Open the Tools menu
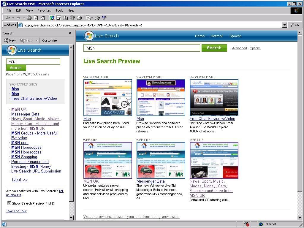This screenshot has height=228, width=304. point(59,10)
